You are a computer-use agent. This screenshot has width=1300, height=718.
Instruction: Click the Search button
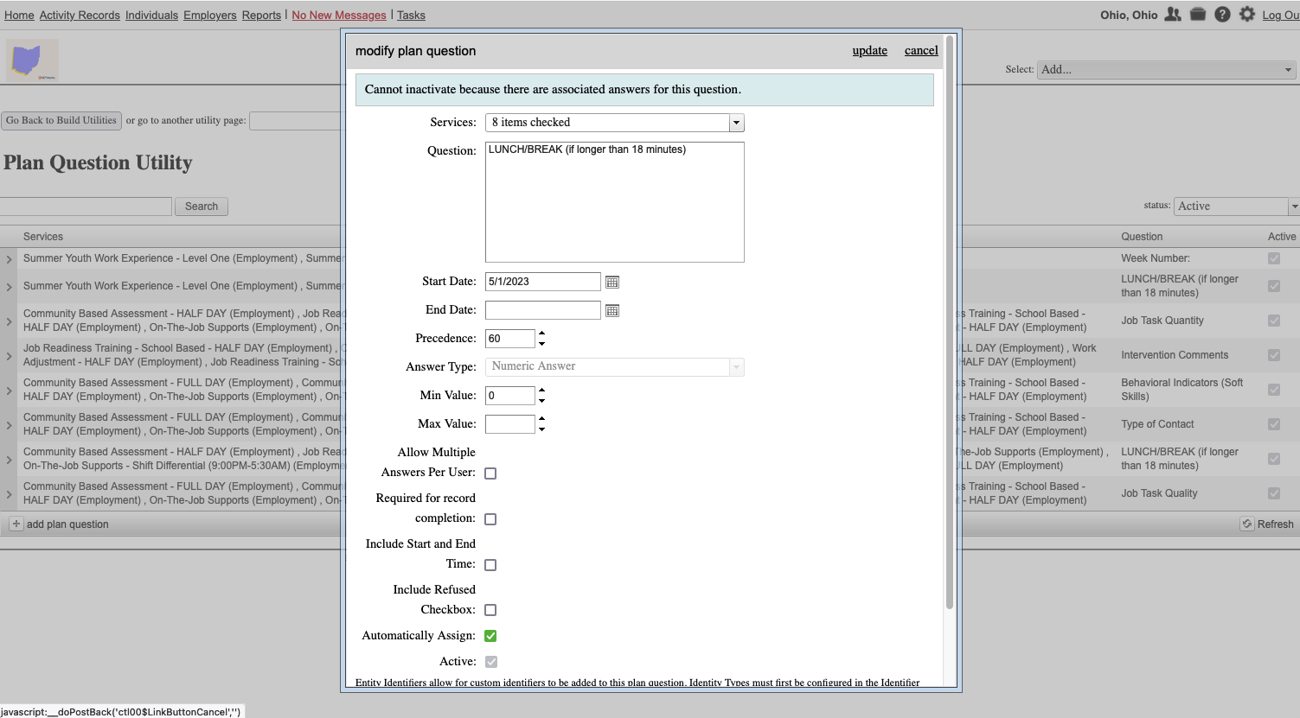pyautogui.click(x=202, y=207)
